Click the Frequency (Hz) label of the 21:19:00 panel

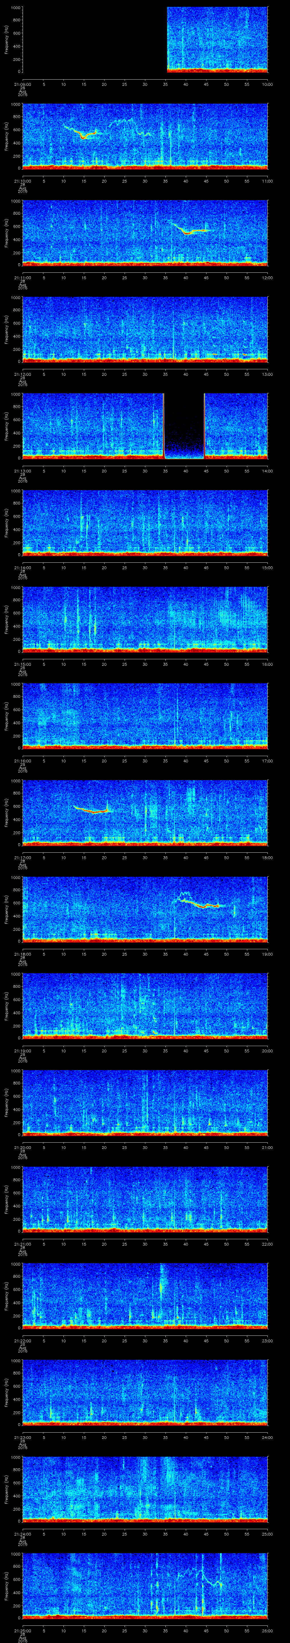[7, 1006]
